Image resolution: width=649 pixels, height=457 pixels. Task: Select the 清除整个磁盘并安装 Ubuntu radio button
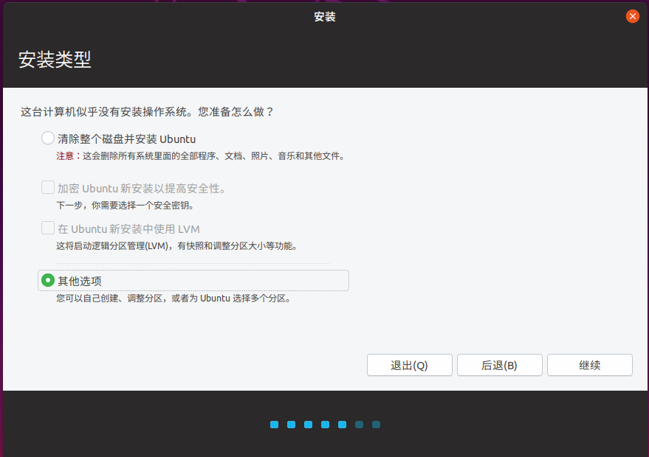coord(48,138)
